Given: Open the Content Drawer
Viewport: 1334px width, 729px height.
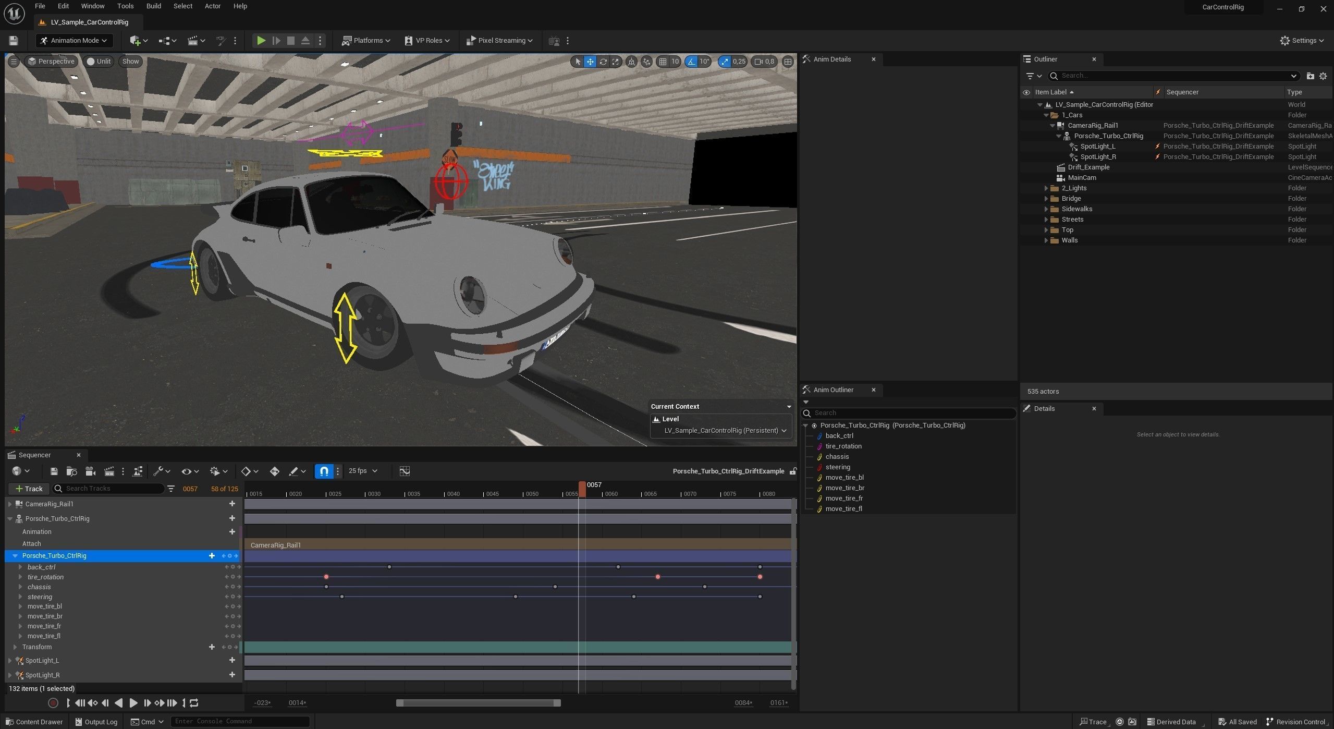Looking at the screenshot, I should [x=34, y=722].
